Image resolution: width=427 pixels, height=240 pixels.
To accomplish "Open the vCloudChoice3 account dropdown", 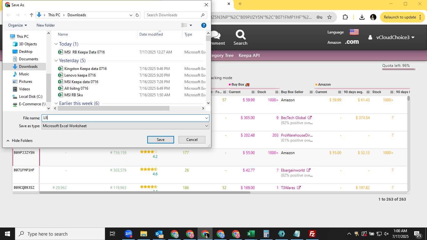I will (x=392, y=37).
